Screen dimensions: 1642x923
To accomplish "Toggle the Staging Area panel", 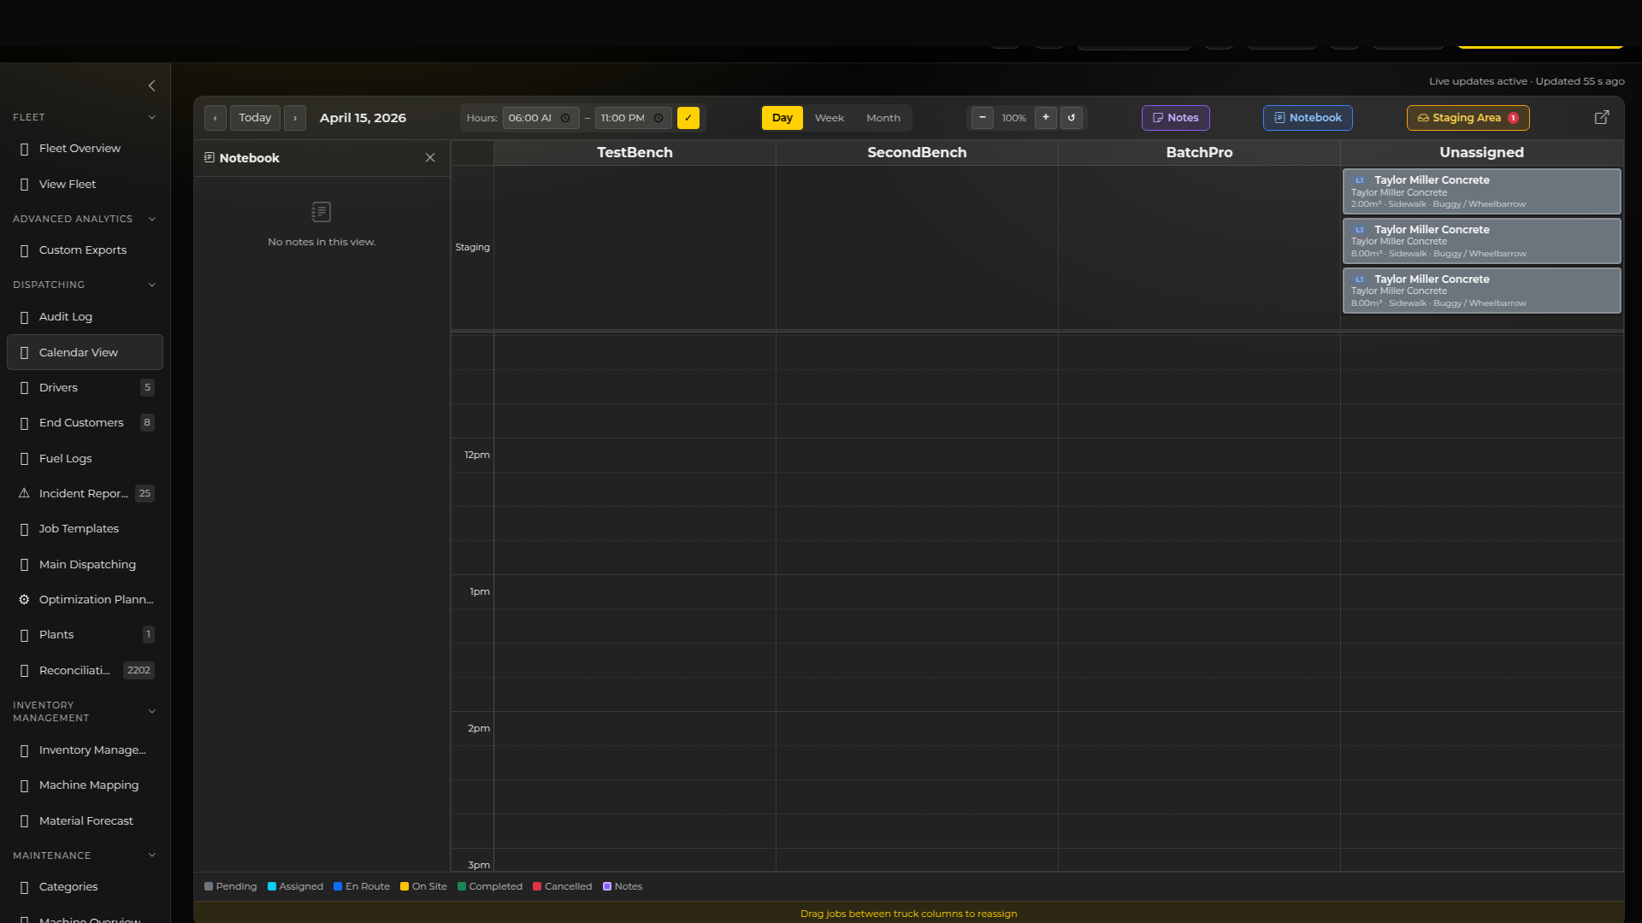I will coord(1468,118).
